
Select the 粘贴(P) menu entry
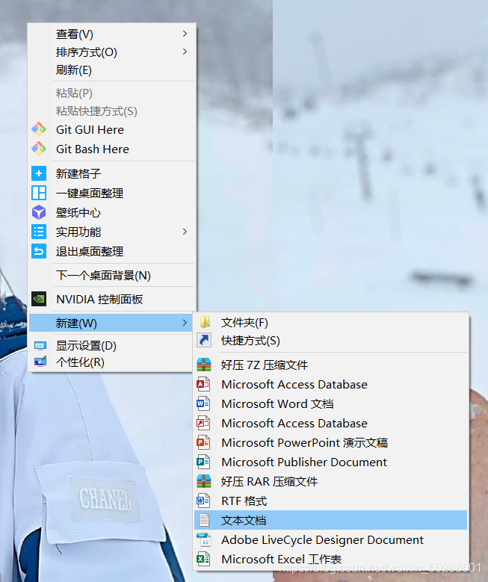(x=74, y=93)
